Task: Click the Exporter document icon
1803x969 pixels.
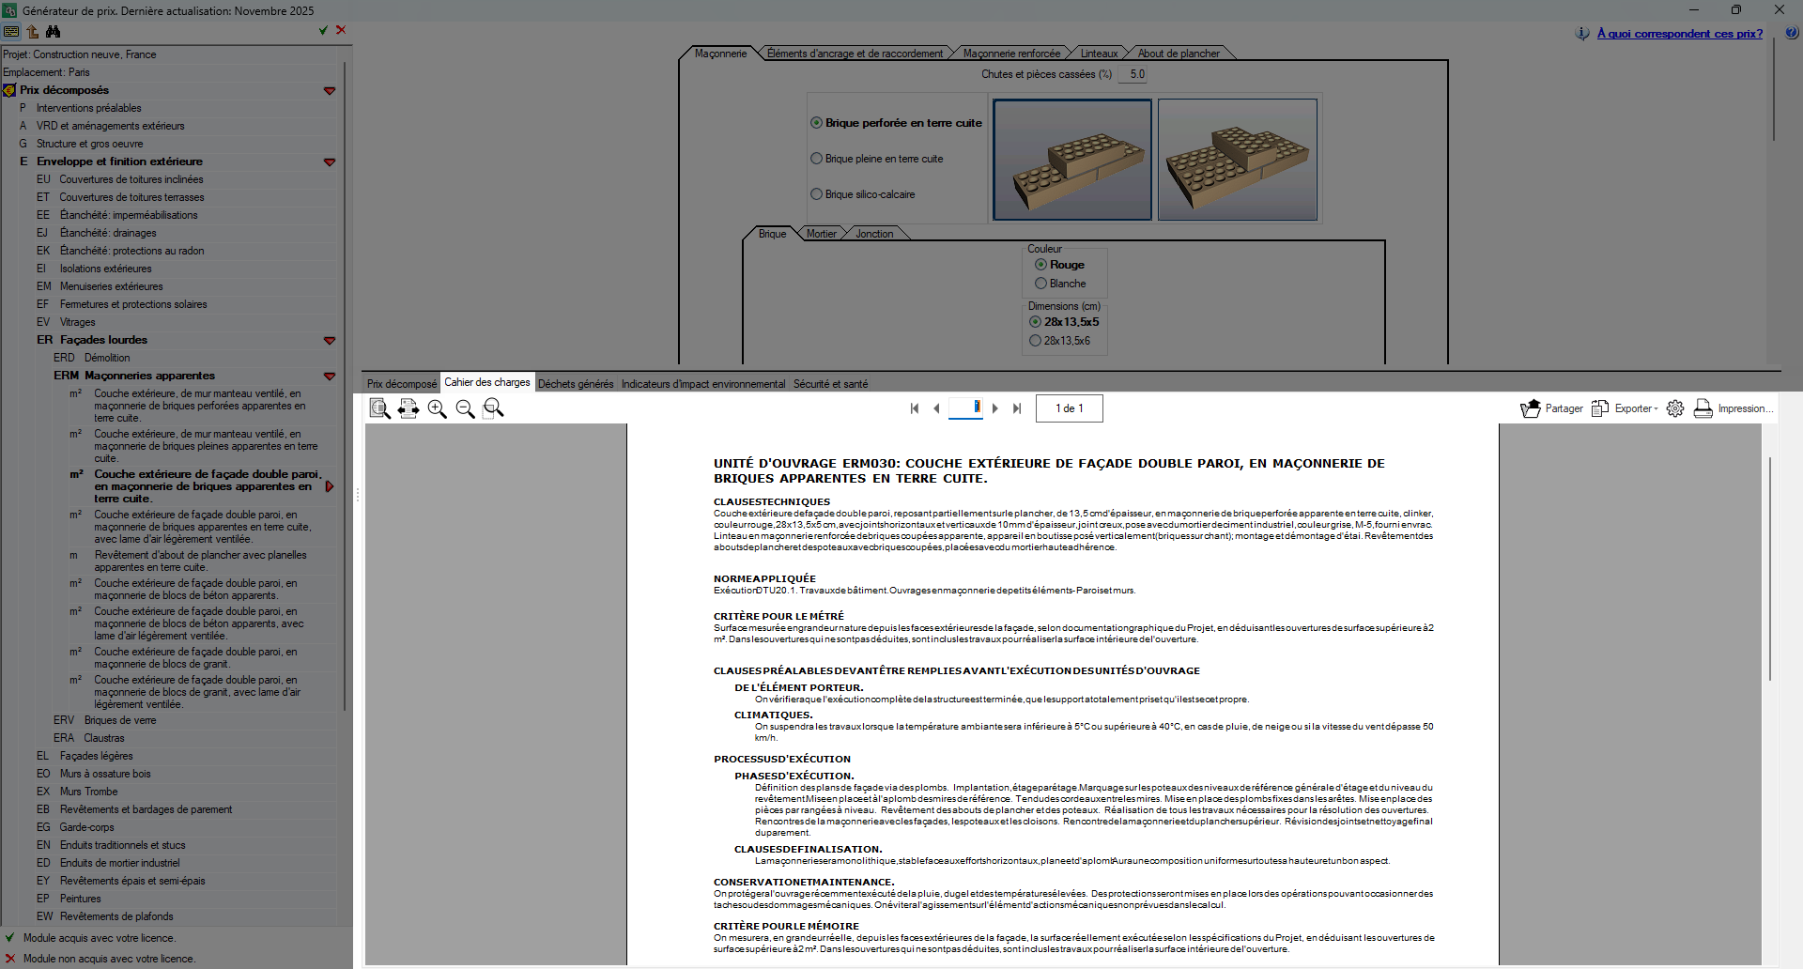Action: (1600, 408)
